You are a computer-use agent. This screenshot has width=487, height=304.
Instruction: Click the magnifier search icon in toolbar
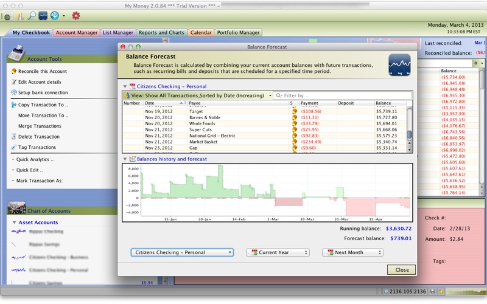pyautogui.click(x=30, y=15)
